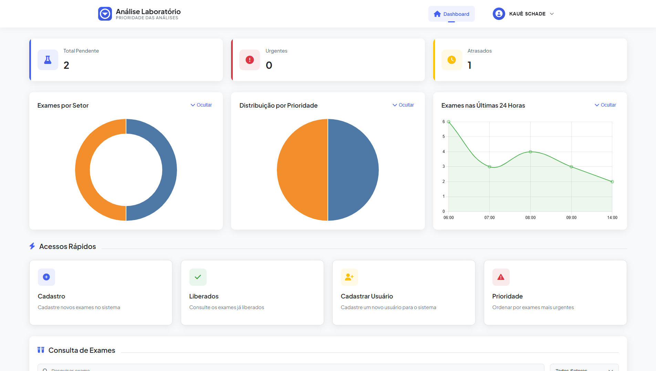Open the KAUÊ SCHADE user dropdown
Screen dimensions: 656x371
point(527,14)
